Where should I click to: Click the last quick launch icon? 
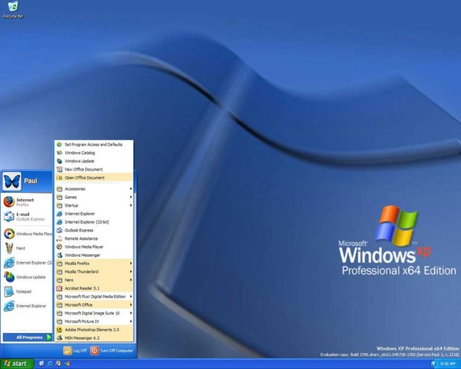68,364
